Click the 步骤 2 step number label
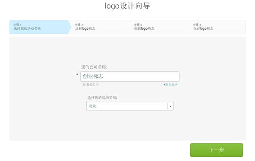This screenshot has width=255, height=161. coord(79,25)
